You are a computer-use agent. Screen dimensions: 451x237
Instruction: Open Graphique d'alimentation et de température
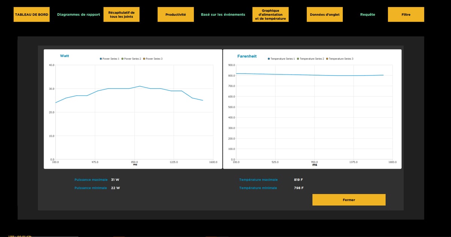(x=270, y=15)
